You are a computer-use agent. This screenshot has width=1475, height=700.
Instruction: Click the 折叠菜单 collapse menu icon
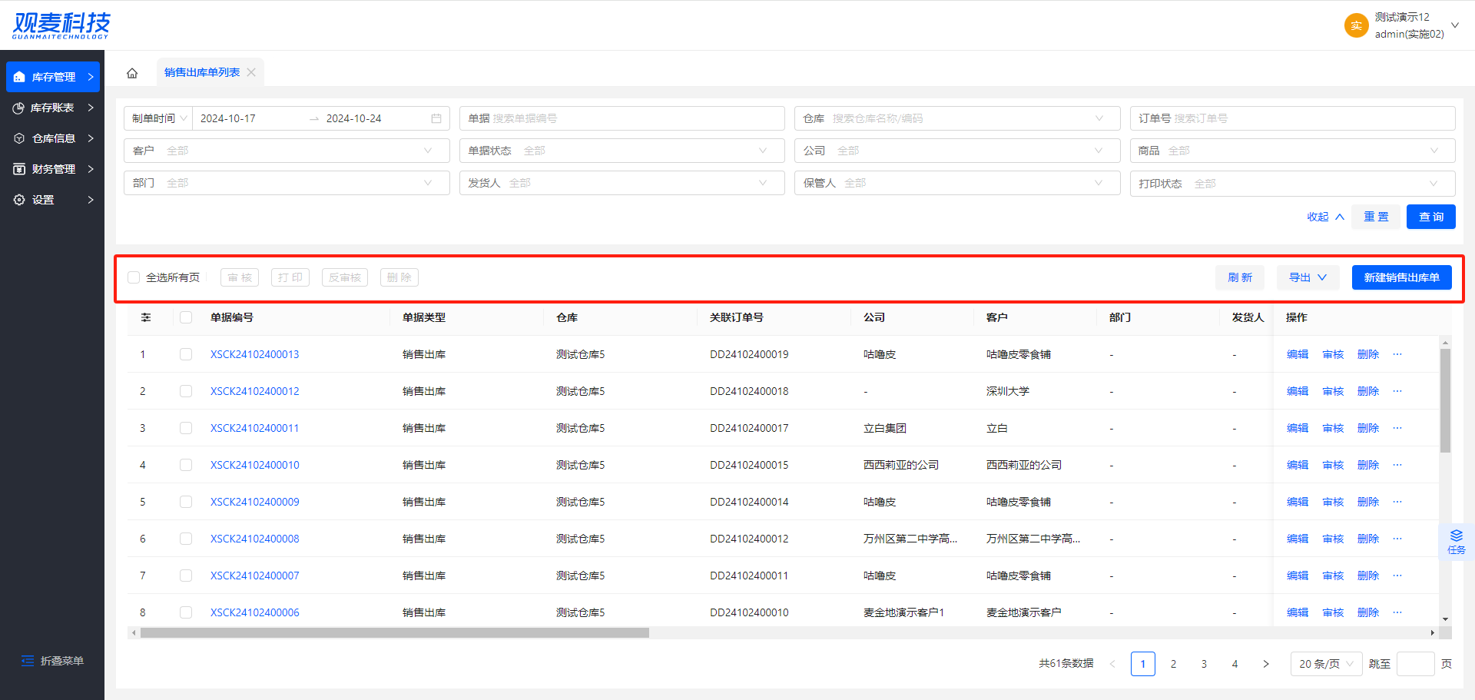point(28,661)
